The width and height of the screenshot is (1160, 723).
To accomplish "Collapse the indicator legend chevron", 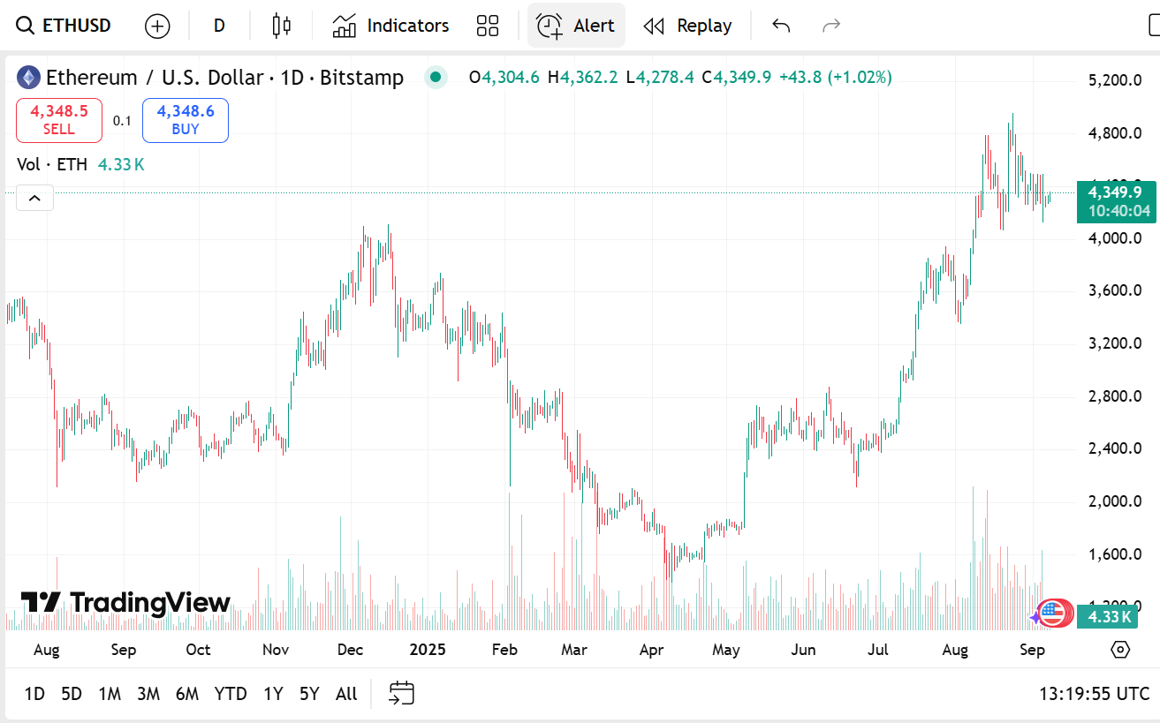I will tap(34, 198).
